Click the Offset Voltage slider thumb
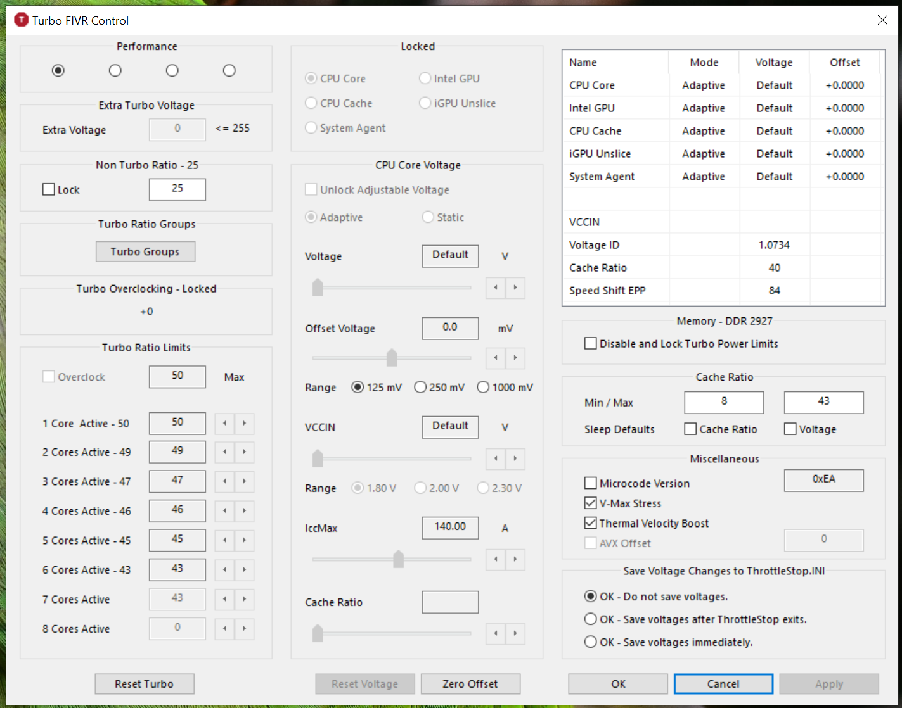The height and width of the screenshot is (708, 902). (x=392, y=358)
